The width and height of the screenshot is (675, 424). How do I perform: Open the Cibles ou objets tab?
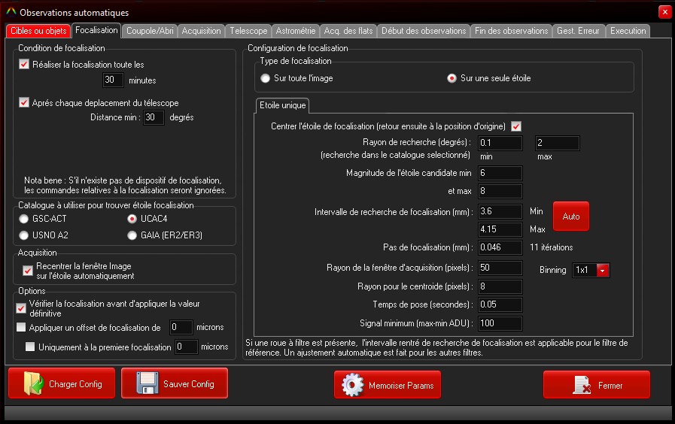pyautogui.click(x=38, y=31)
